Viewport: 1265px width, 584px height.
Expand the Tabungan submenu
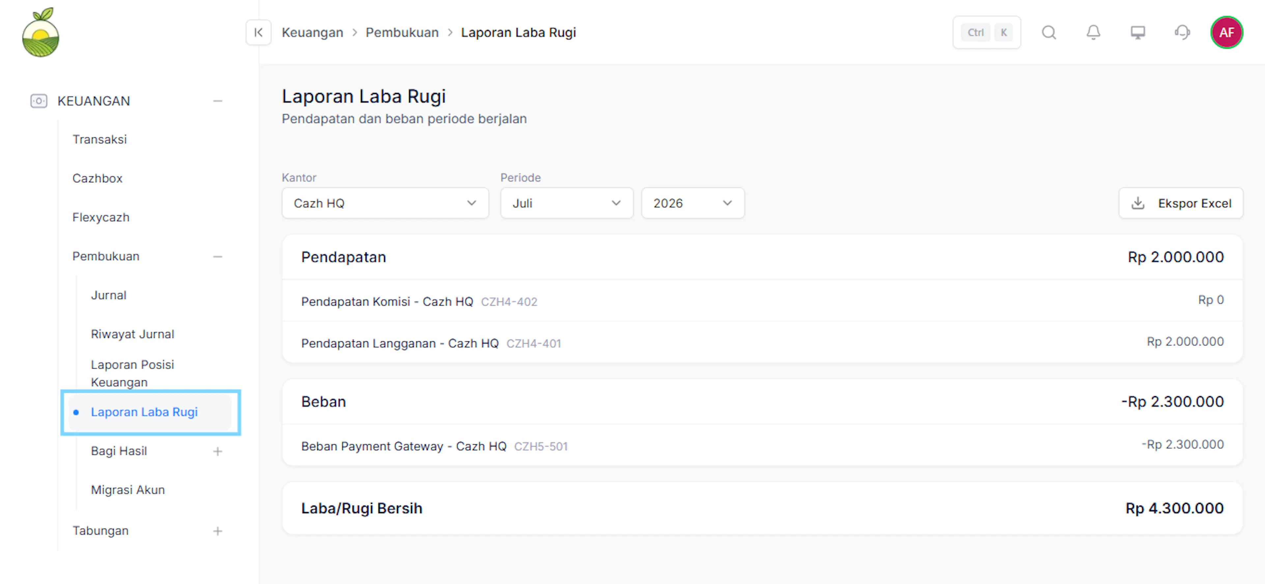[x=217, y=531]
